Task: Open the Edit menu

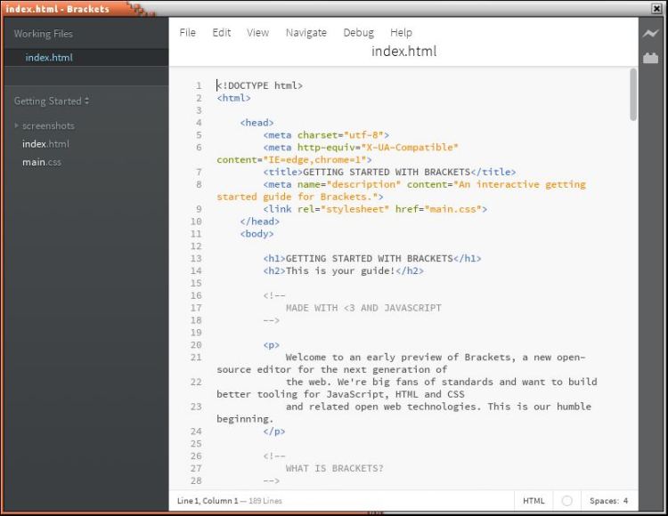Action: (x=221, y=33)
